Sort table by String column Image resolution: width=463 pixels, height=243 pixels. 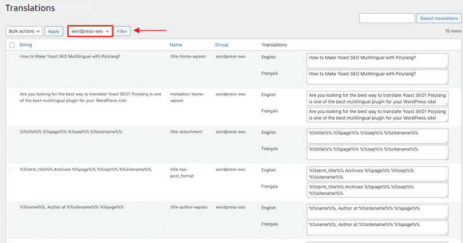coord(25,45)
